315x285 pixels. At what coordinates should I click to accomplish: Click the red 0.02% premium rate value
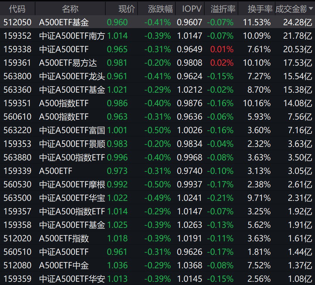tap(222, 63)
